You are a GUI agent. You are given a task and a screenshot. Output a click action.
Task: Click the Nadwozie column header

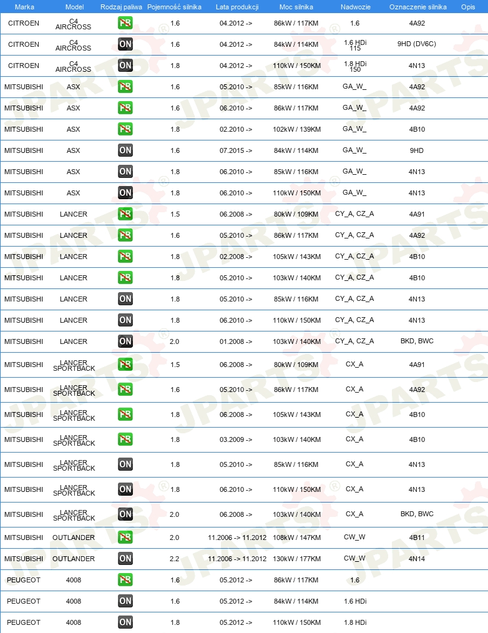355,7
